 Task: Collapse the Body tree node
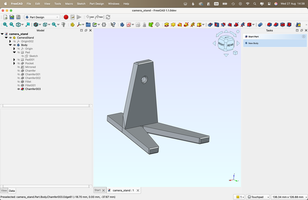tap(10, 45)
